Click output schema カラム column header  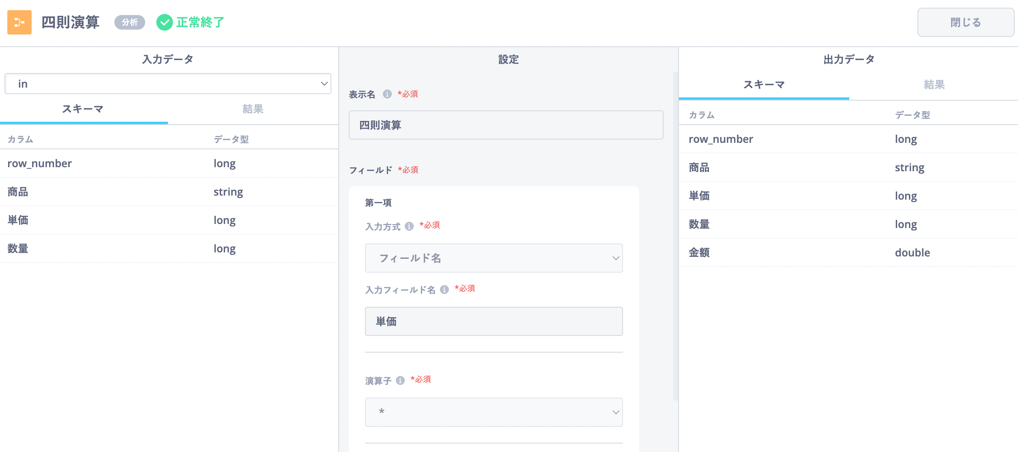[702, 115]
